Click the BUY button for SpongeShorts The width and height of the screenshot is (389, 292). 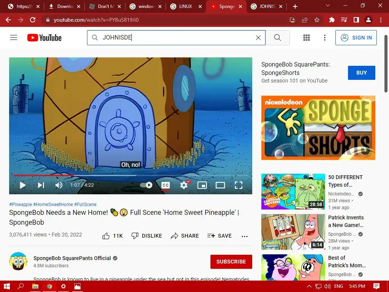362,73
